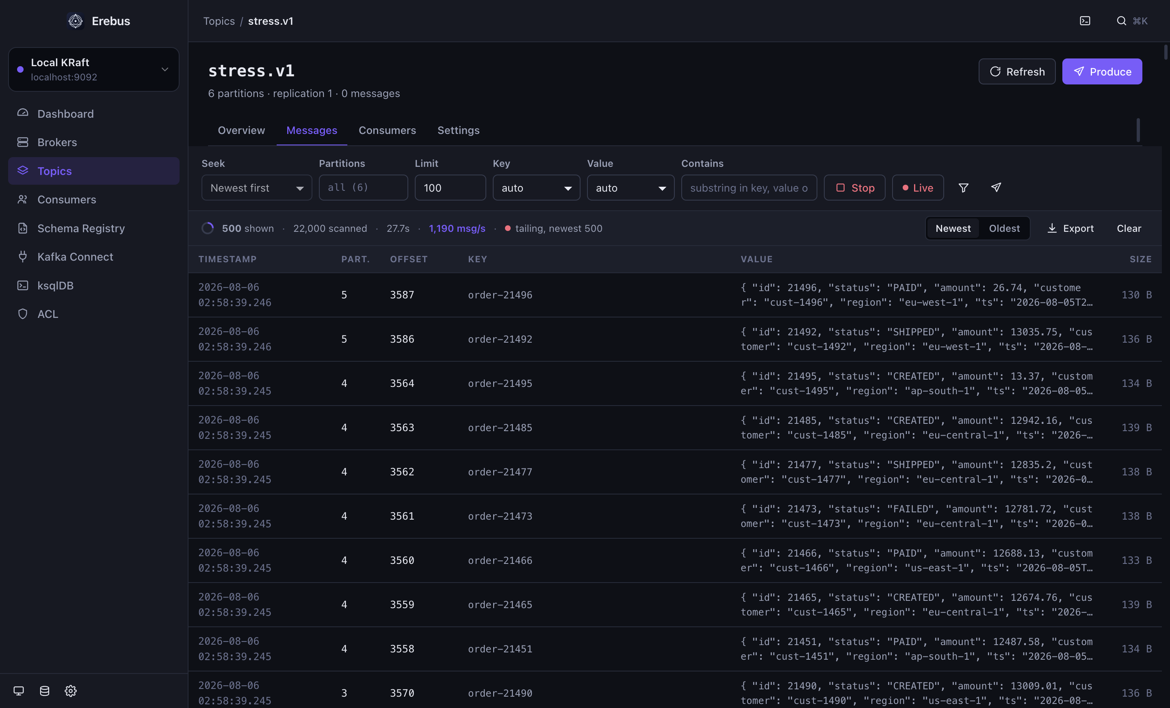Open ACL in sidebar

[x=93, y=314]
